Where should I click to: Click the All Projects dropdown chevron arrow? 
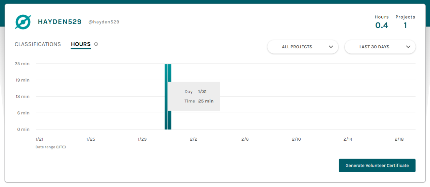pyautogui.click(x=331, y=47)
